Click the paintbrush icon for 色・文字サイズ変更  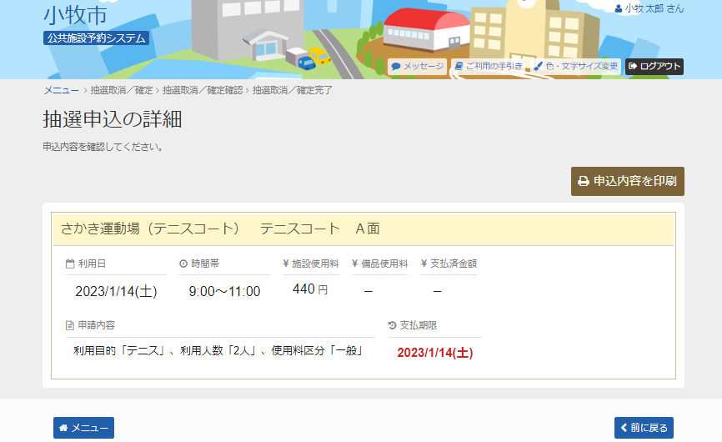(539, 66)
